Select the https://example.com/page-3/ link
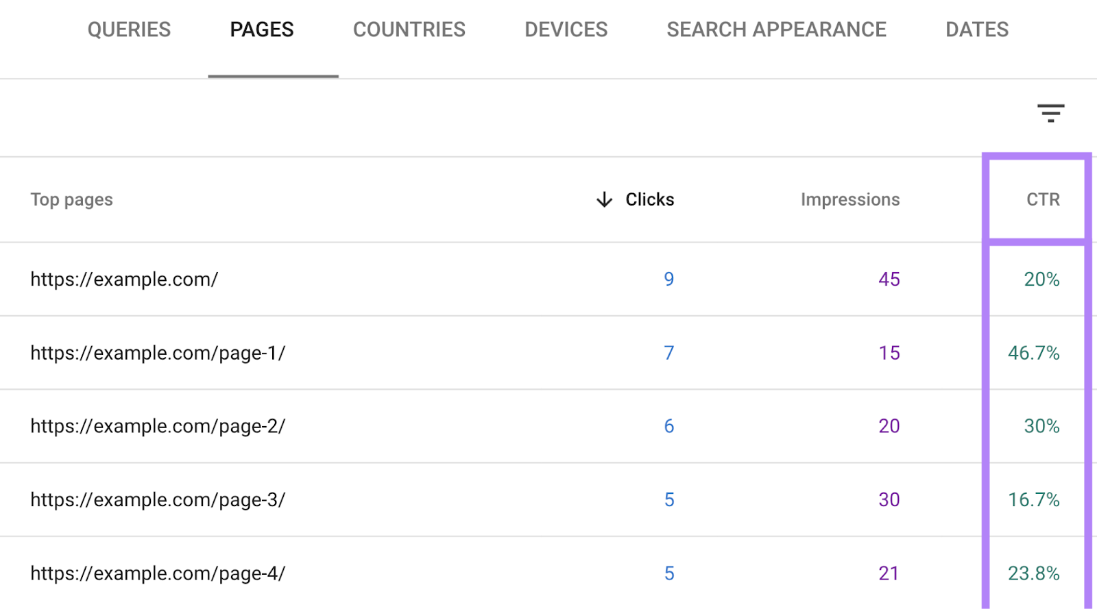 pos(158,499)
